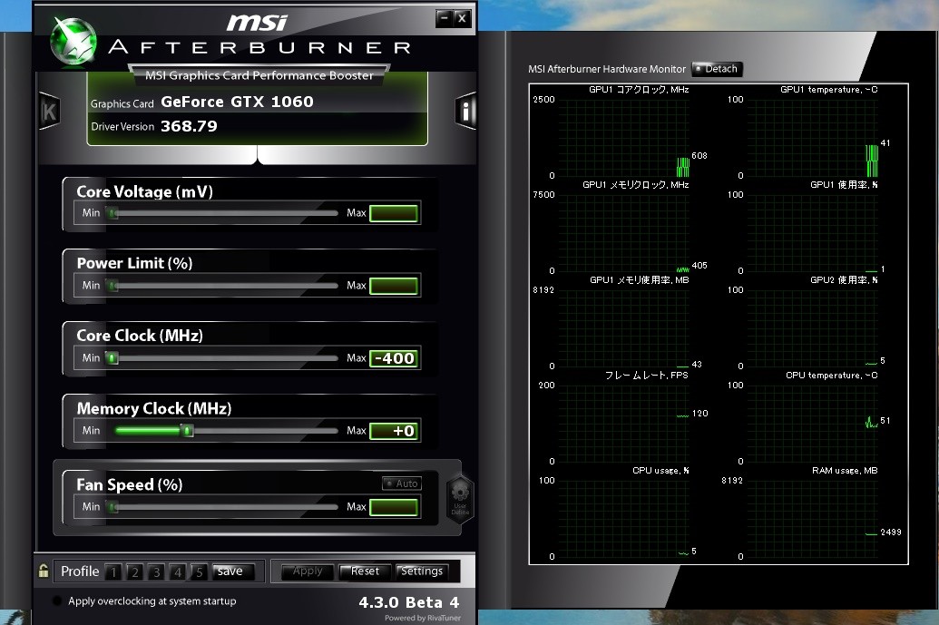The image size is (939, 625).
Task: Reset settings to defaults
Action: [365, 571]
